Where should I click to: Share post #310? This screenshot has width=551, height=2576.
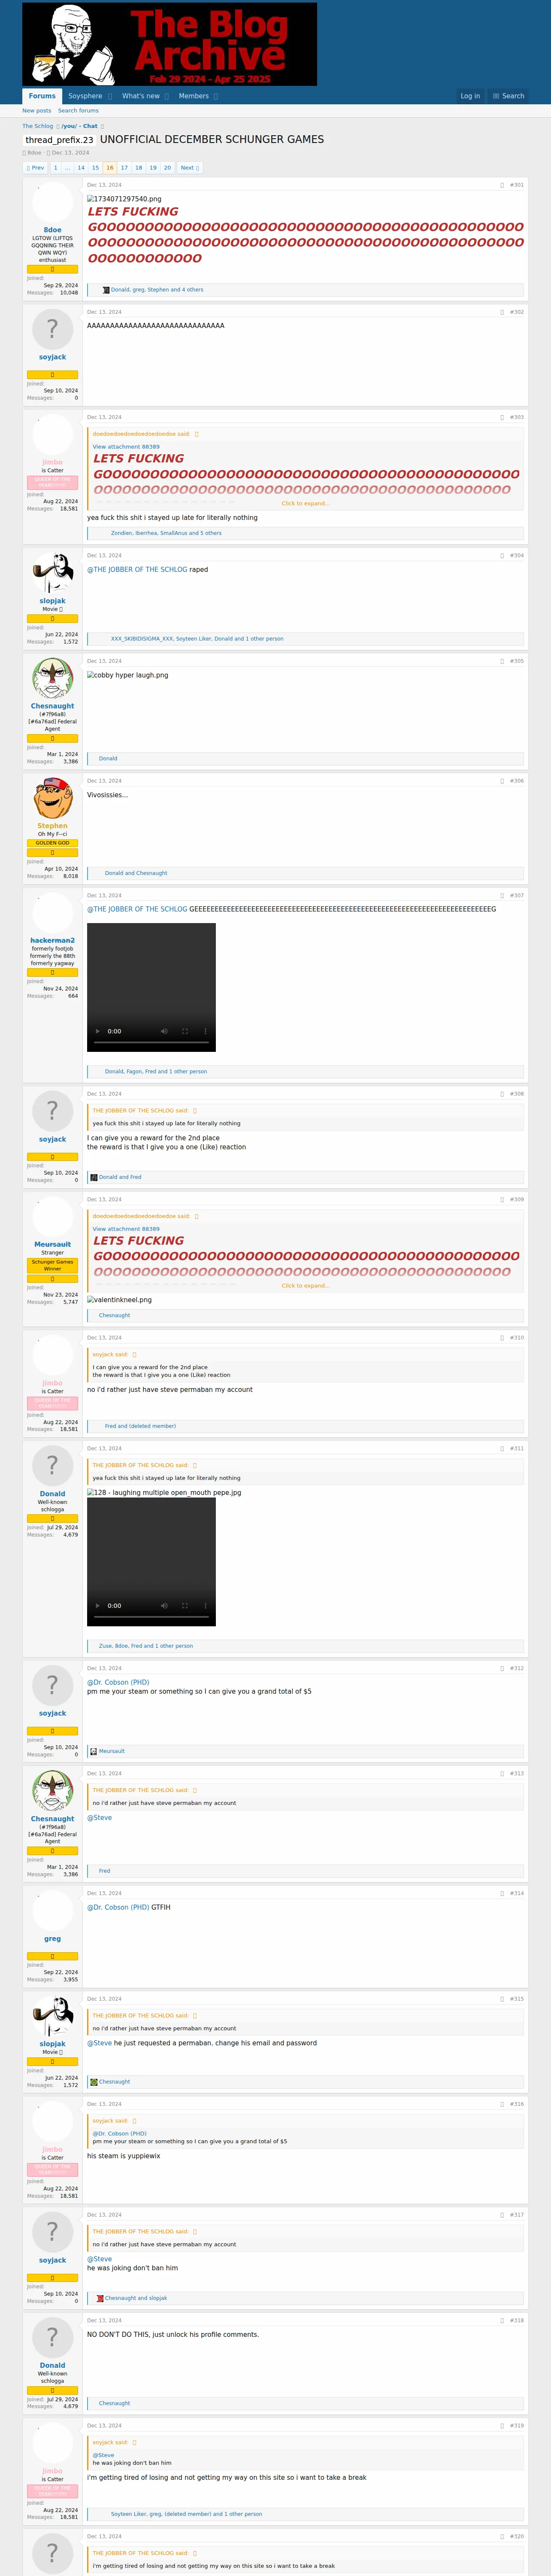point(502,1337)
